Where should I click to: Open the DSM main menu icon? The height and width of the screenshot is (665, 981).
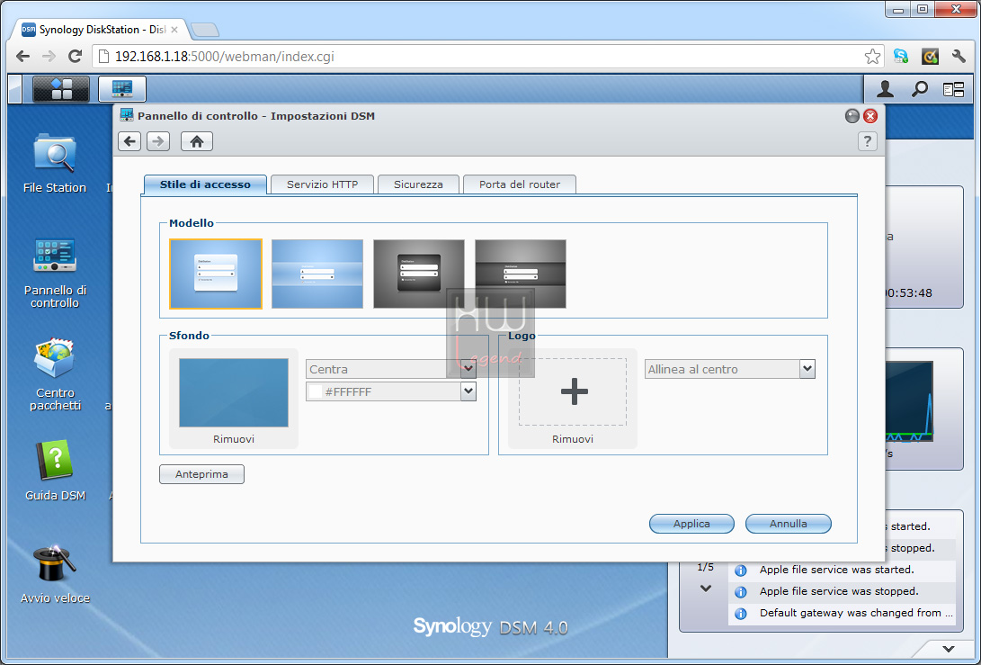pos(60,89)
